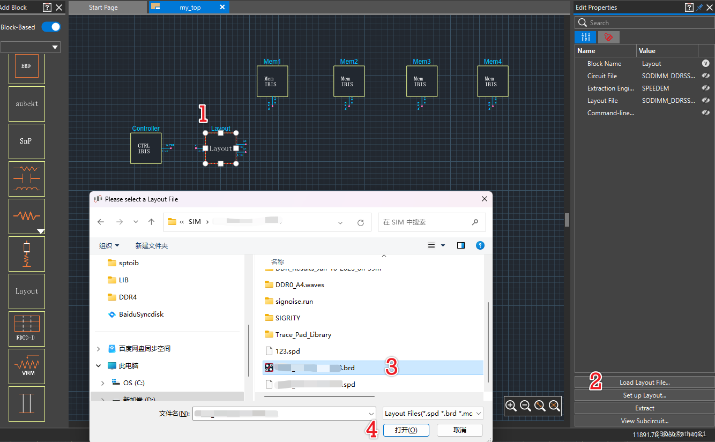Open recent locations dropdown in file dialog
The image size is (715, 442).
tap(136, 222)
